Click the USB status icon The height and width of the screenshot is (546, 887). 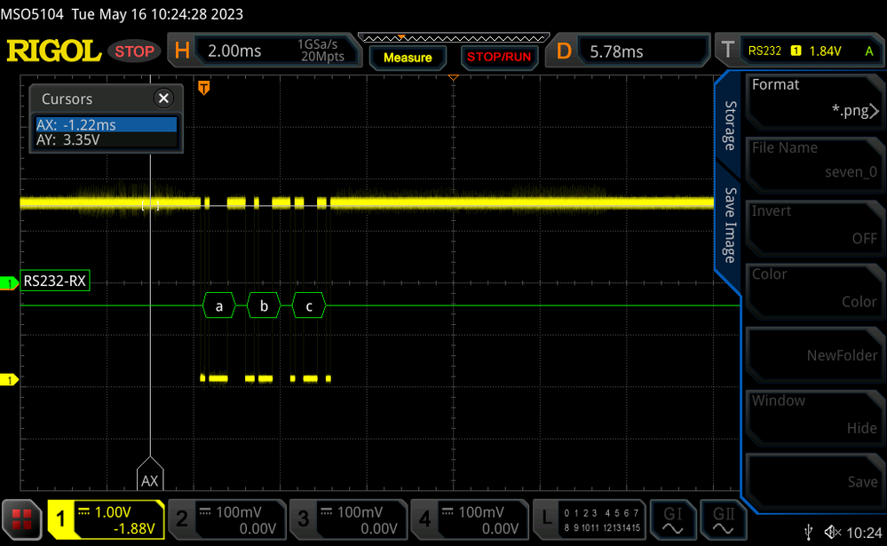coord(809,532)
